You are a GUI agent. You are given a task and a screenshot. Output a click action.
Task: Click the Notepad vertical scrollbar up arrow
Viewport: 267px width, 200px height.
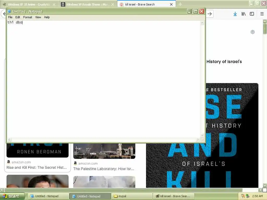202,23
